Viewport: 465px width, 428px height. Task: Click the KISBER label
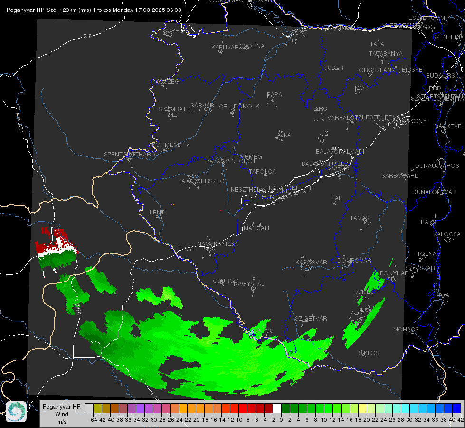[x=333, y=68]
